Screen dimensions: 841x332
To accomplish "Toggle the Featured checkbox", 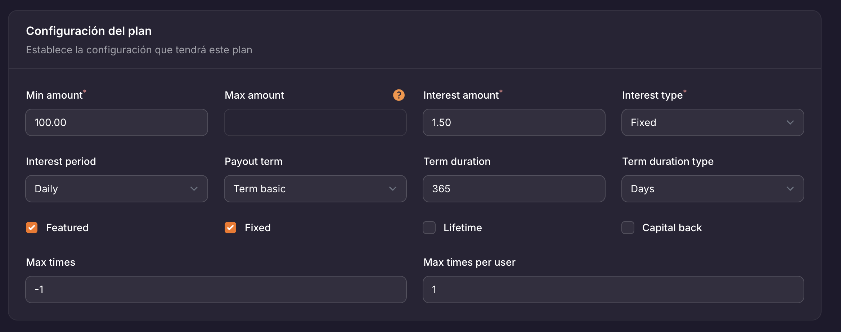I will click(x=32, y=228).
